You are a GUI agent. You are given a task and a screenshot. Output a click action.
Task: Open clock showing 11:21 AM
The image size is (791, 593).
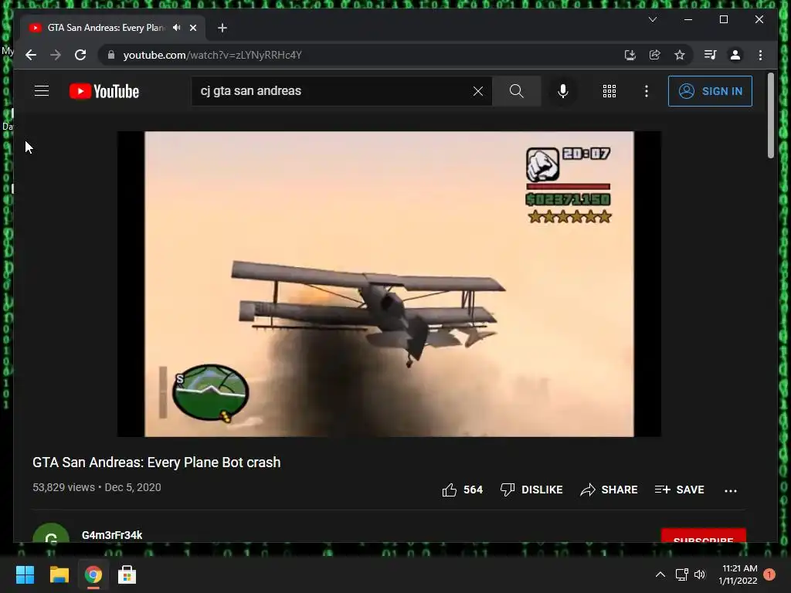(x=738, y=574)
